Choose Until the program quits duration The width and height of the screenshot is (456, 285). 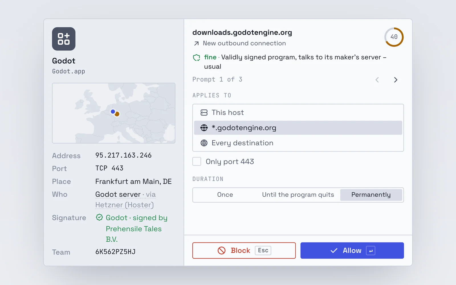298,195
